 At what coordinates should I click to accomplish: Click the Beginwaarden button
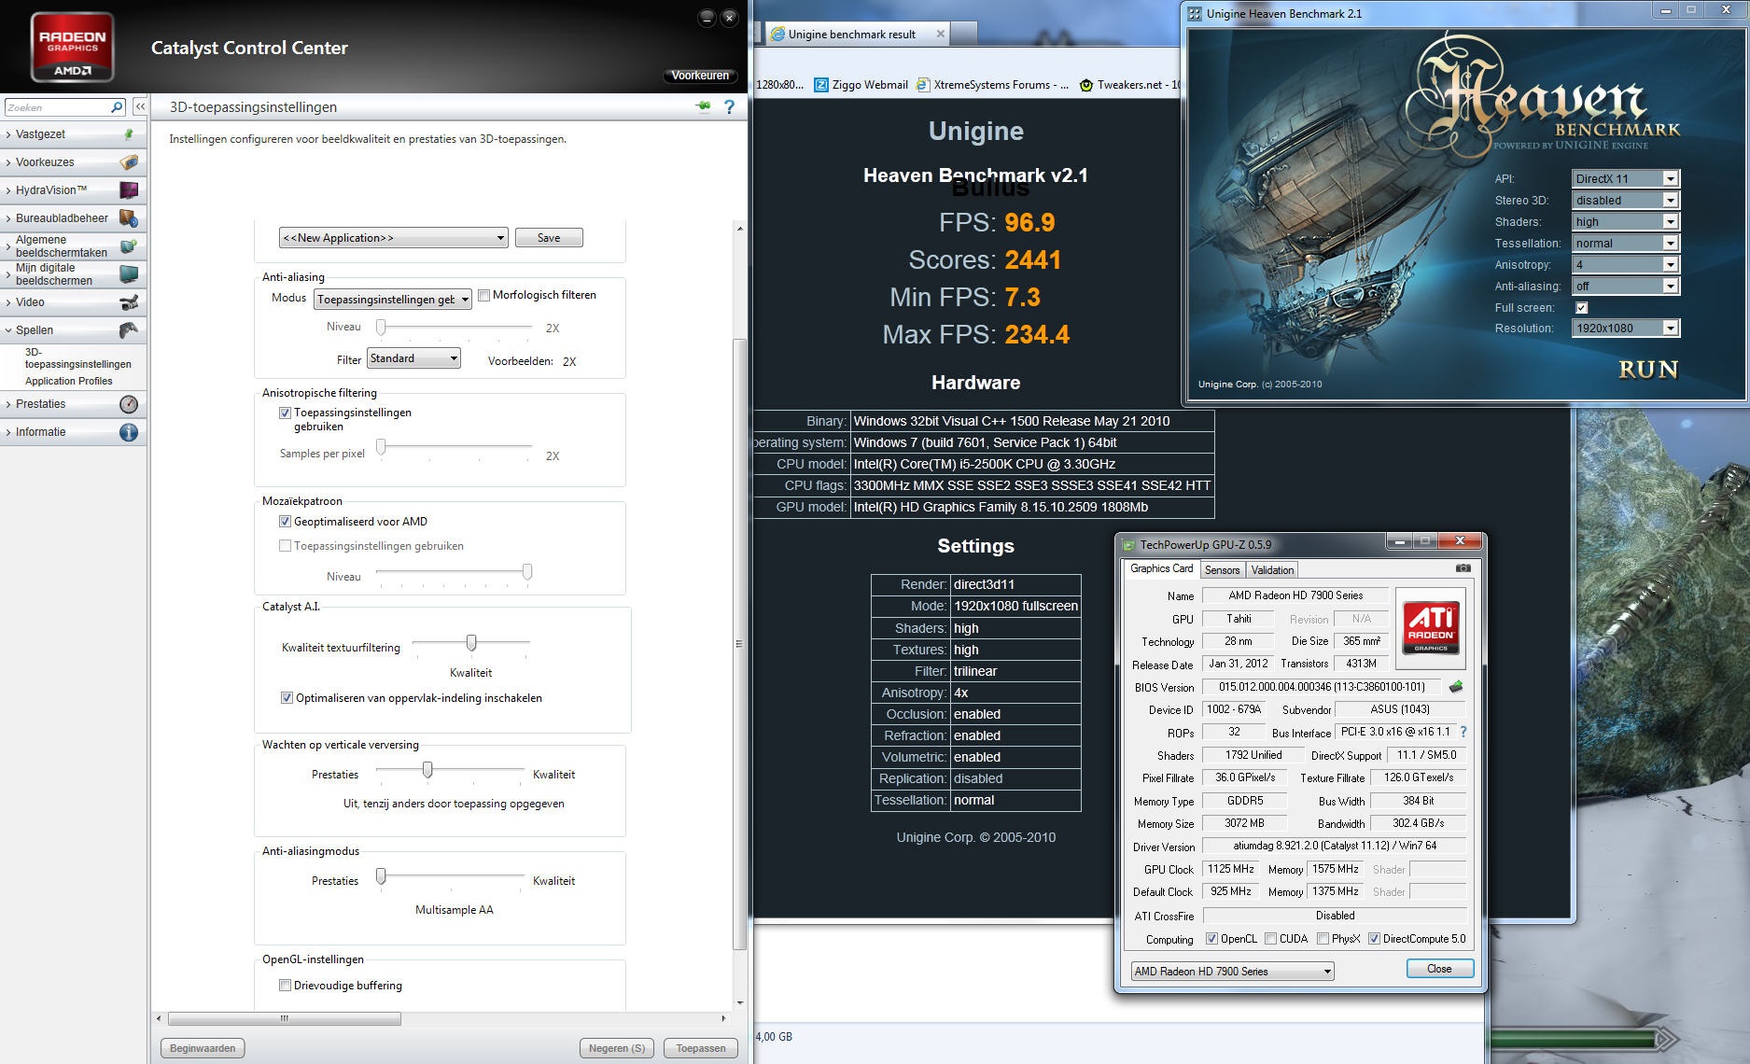(x=203, y=1048)
